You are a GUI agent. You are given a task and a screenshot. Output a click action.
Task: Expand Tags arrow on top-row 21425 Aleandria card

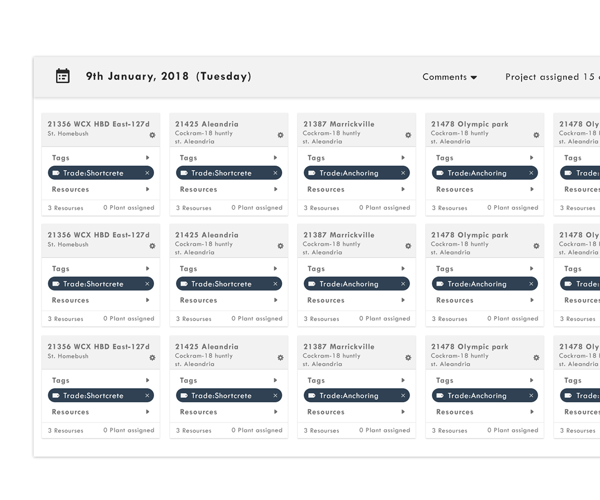275,157
